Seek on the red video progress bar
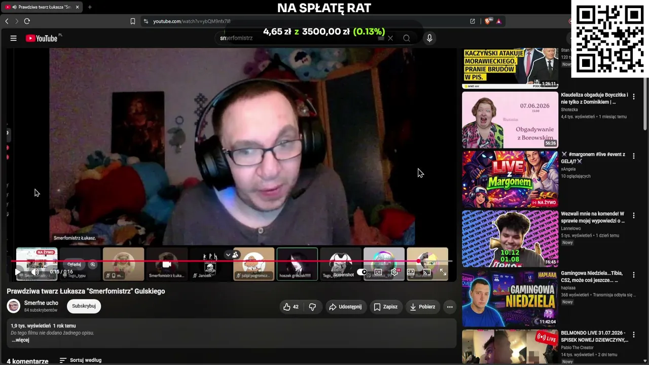This screenshot has width=649, height=365. coord(231,262)
